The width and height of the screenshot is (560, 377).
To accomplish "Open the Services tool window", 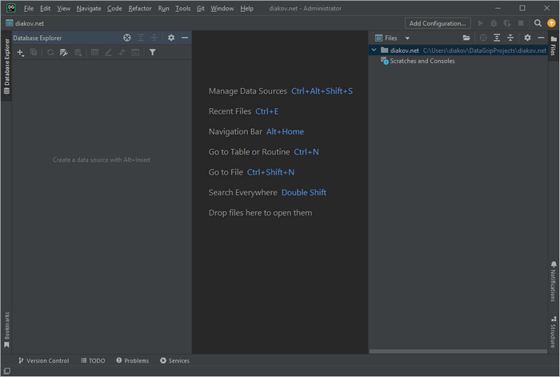I will [174, 361].
